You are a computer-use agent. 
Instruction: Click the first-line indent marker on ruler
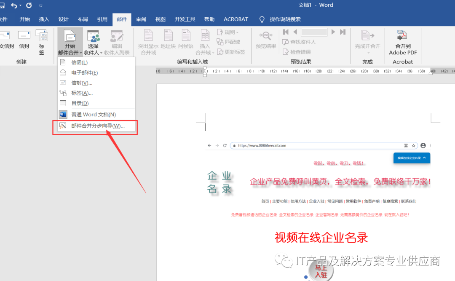point(205,69)
